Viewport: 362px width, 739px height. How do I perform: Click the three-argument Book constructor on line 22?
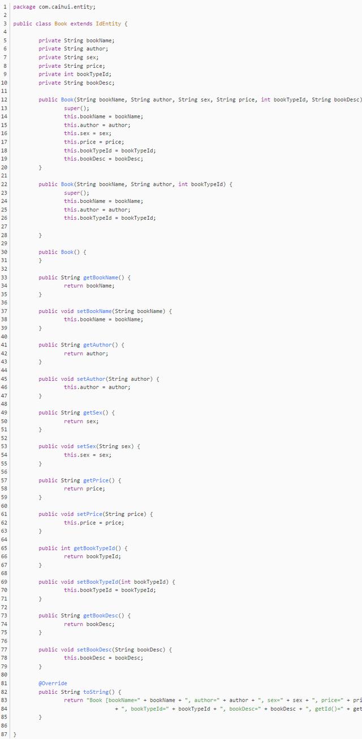click(x=136, y=184)
